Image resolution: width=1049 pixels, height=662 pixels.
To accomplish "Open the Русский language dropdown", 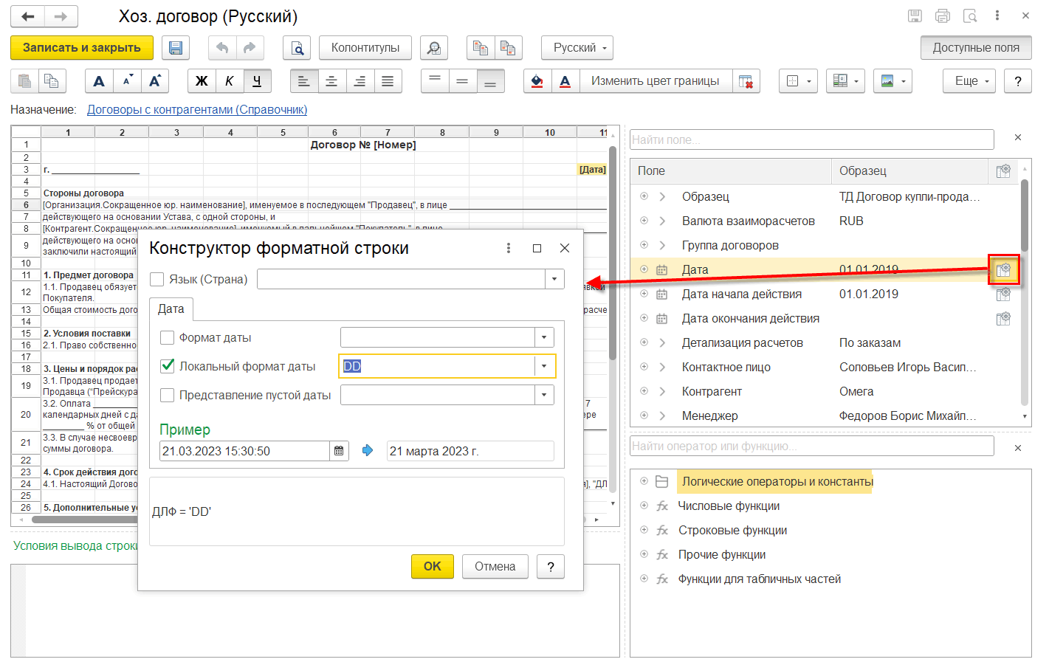I will coord(577,48).
